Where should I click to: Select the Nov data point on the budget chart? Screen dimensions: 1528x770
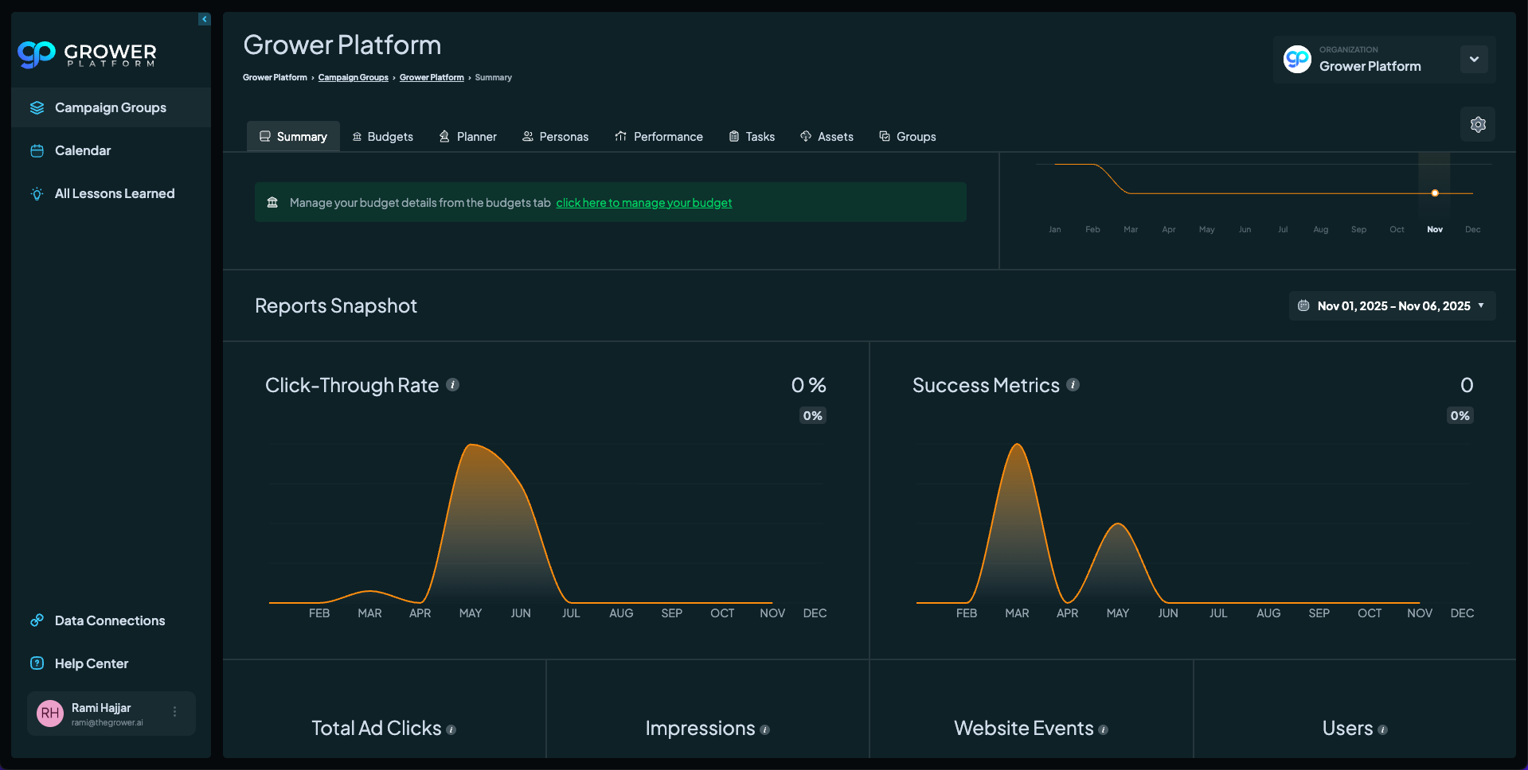coord(1435,193)
